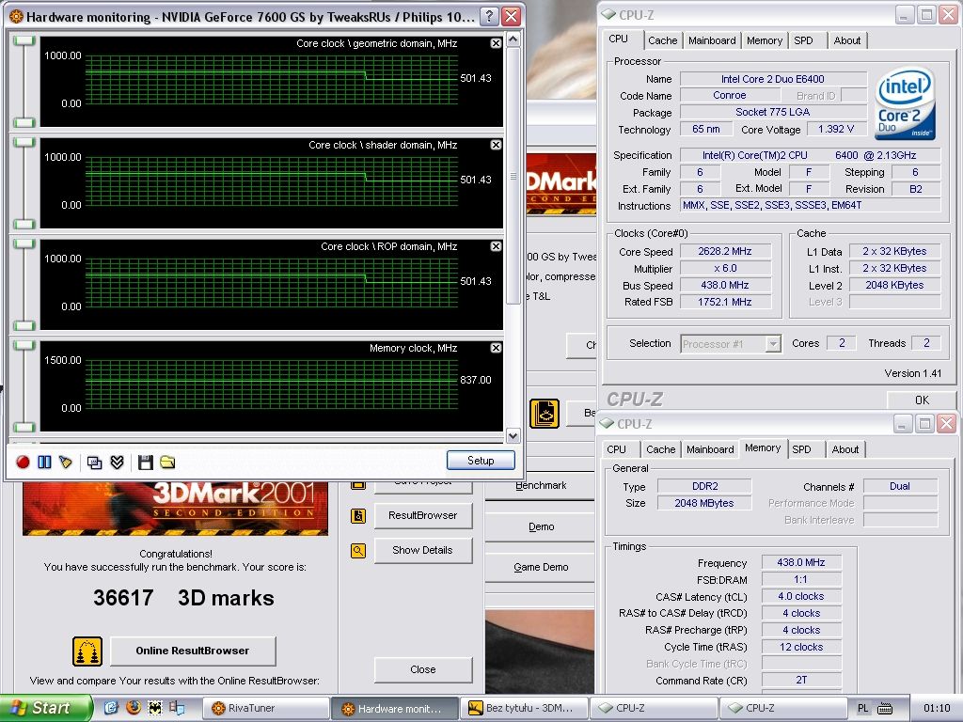Click the upper range handle of the geometric domain graph
This screenshot has height=722, width=963.
click(x=24, y=40)
